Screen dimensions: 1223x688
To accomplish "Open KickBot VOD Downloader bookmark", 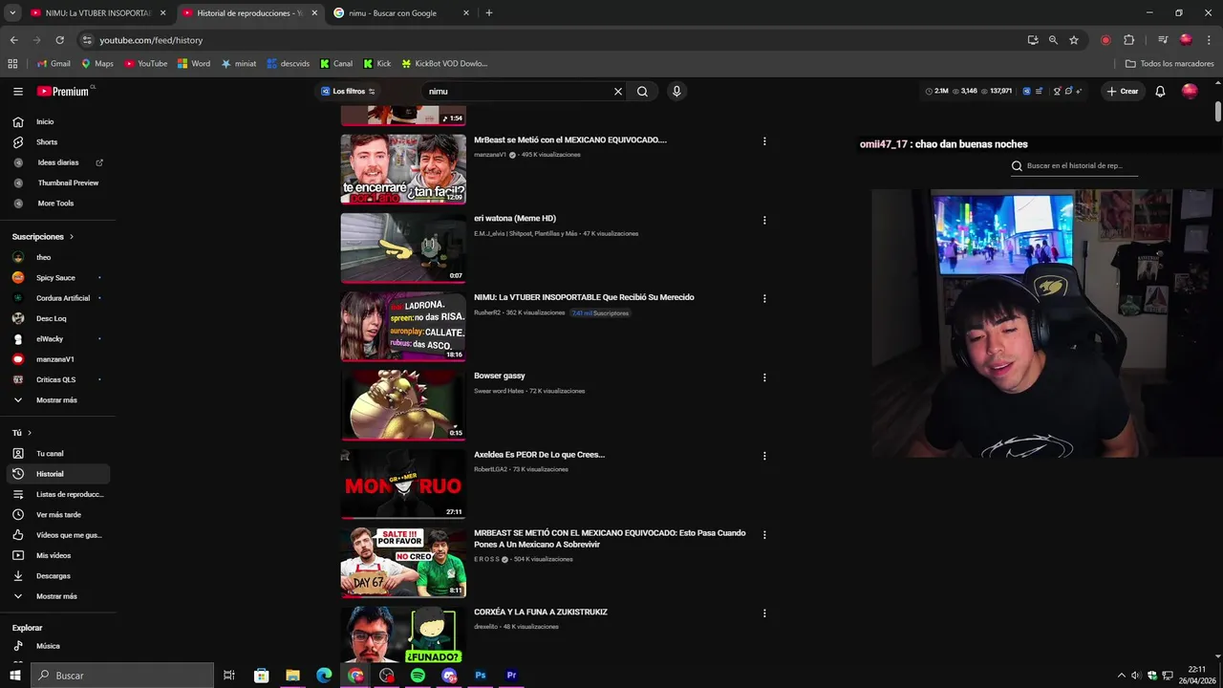I will tap(445, 64).
